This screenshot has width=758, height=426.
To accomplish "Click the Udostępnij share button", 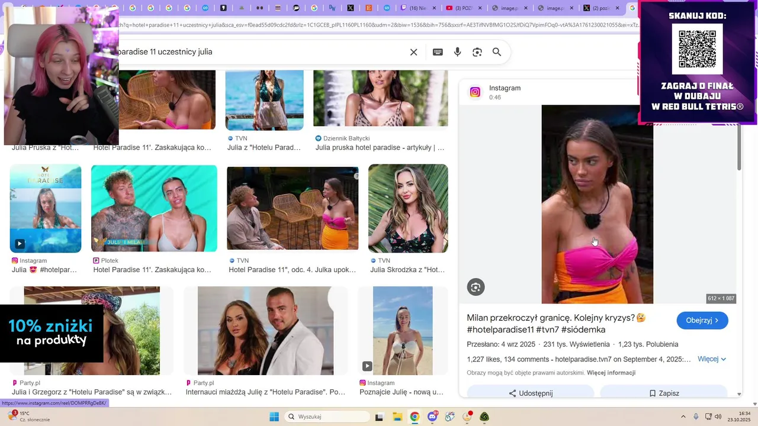I will click(x=531, y=393).
